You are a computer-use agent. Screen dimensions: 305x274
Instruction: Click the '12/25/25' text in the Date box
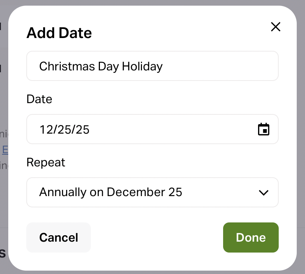[x=65, y=129]
